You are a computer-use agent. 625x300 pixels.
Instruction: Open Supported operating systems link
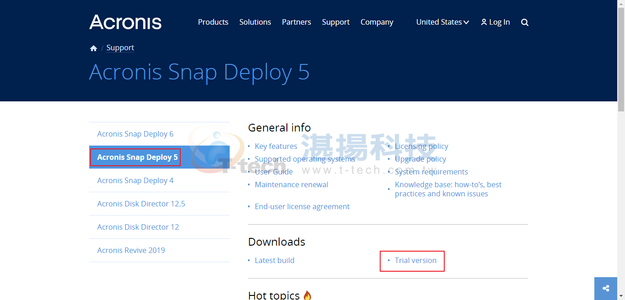(305, 159)
